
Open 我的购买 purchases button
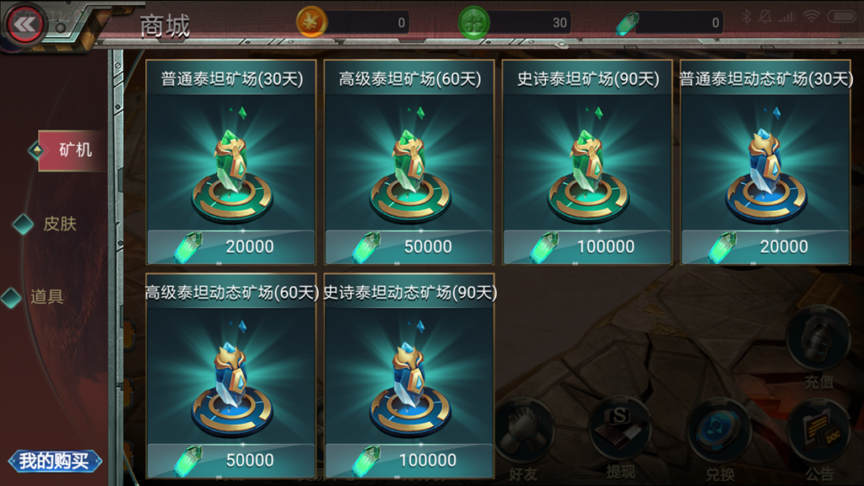[x=55, y=461]
